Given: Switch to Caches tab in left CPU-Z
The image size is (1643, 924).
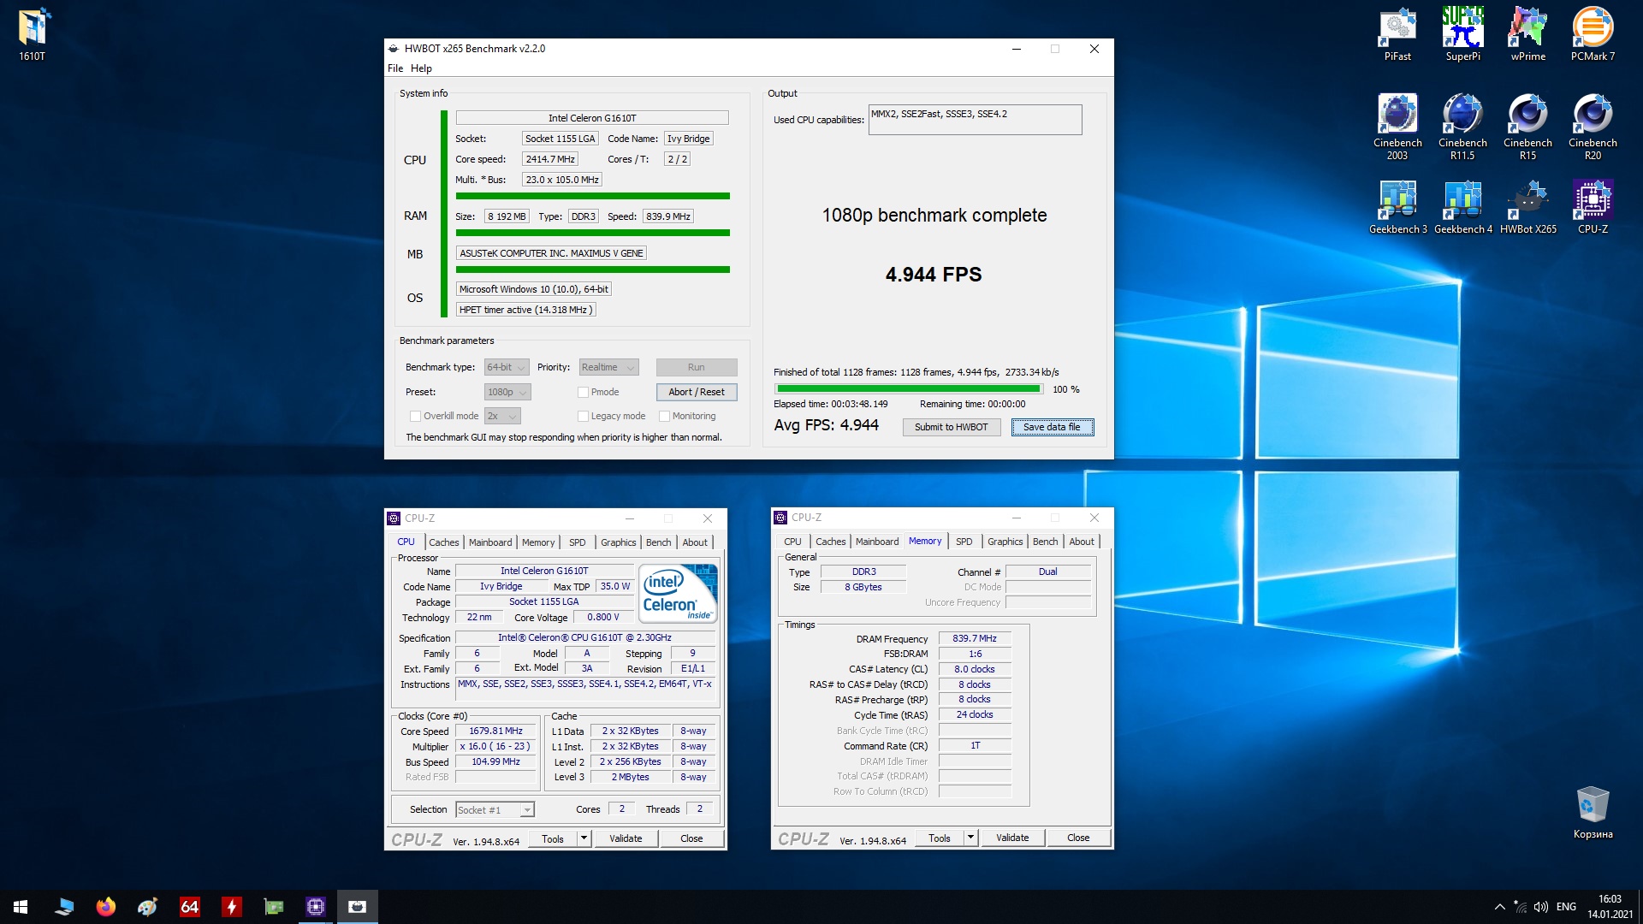Looking at the screenshot, I should click(x=443, y=542).
